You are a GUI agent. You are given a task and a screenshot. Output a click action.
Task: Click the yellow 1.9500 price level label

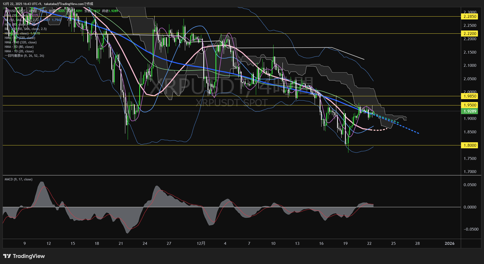tap(470, 105)
